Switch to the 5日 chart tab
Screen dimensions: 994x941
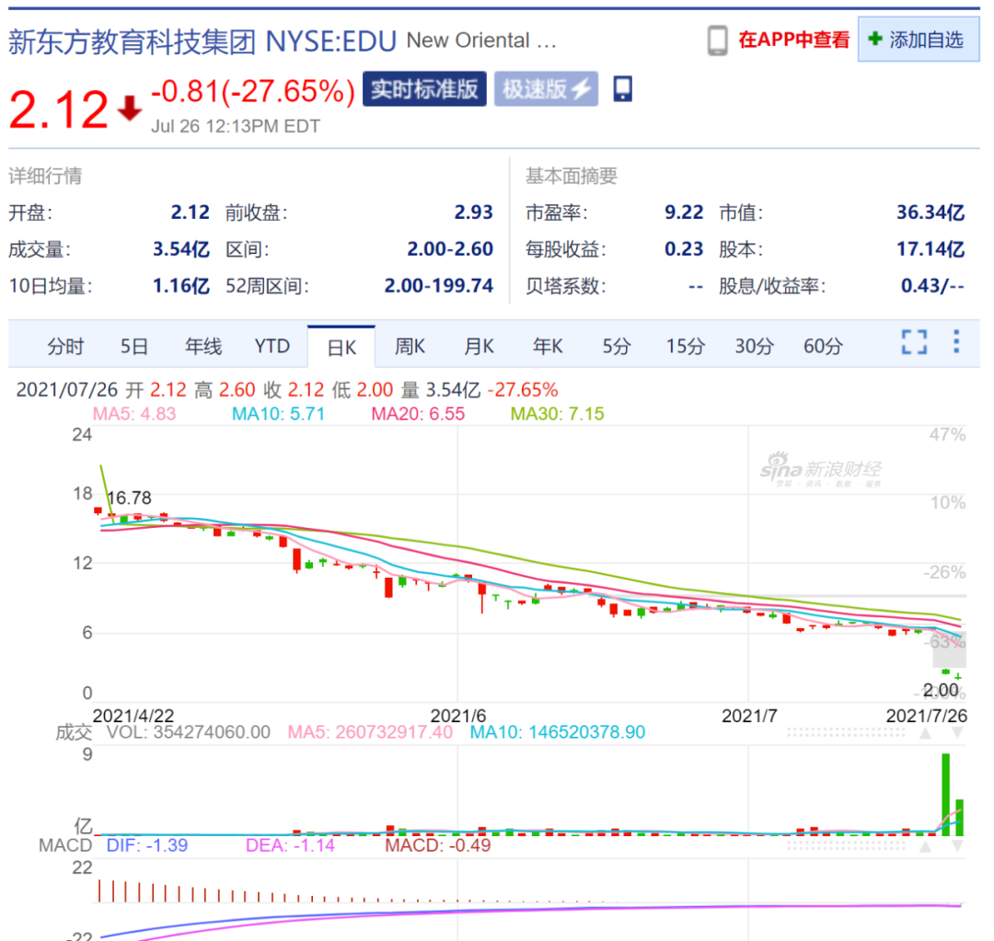[x=134, y=347]
